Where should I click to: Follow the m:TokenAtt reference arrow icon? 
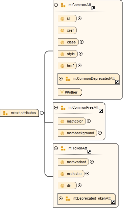coord(89,151)
